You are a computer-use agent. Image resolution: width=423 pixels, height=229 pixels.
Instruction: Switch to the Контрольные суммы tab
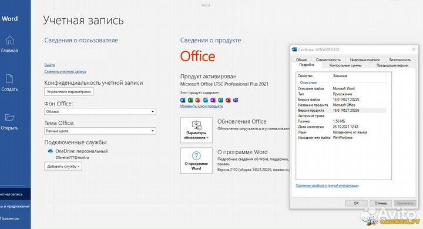[345, 65]
